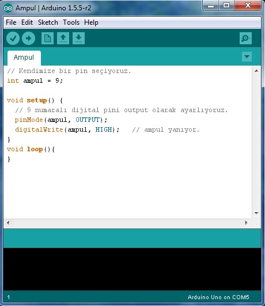Create a new sketch with the New icon
The image size is (265, 306).
point(47,38)
